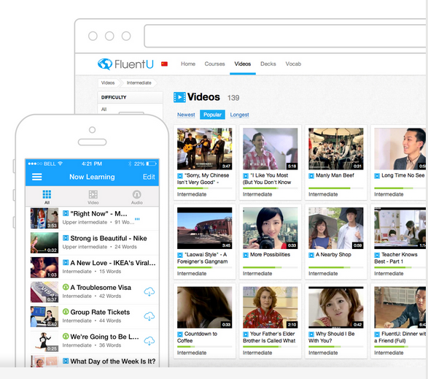This screenshot has height=379, width=428.
Task: Click the browser address bar
Action: coord(285,36)
